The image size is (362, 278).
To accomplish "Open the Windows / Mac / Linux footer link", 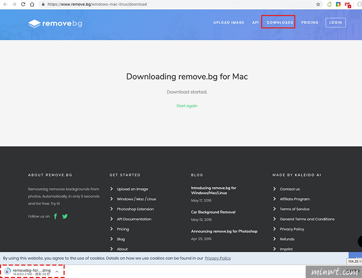I will point(136,199).
